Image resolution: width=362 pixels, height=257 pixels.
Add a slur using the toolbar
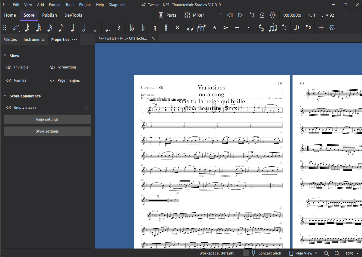[x=201, y=28]
